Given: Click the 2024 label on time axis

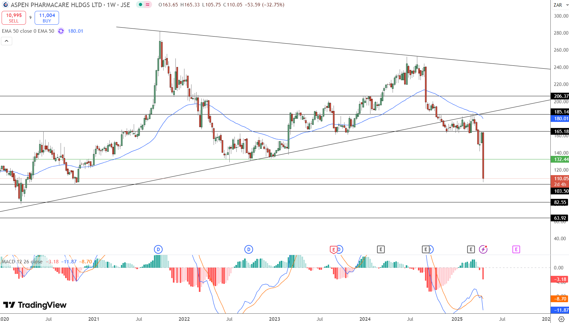Looking at the screenshot, I should coord(365,319).
